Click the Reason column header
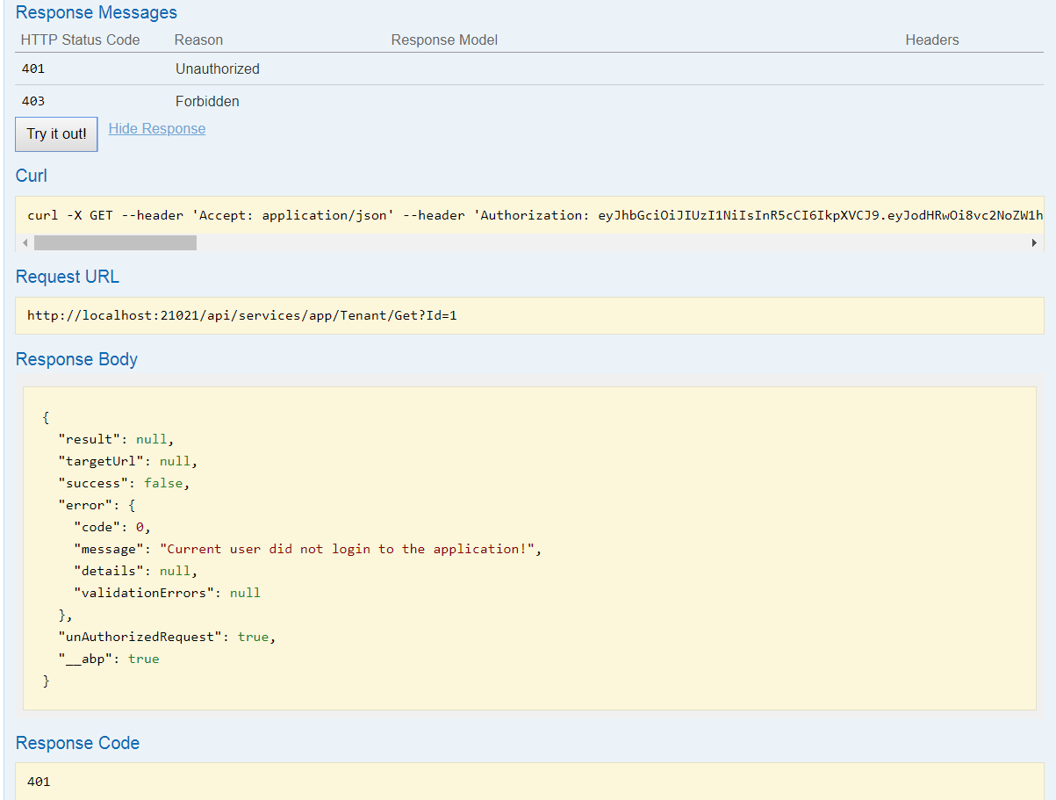Screen dimensions: 1056x800 click(198, 40)
